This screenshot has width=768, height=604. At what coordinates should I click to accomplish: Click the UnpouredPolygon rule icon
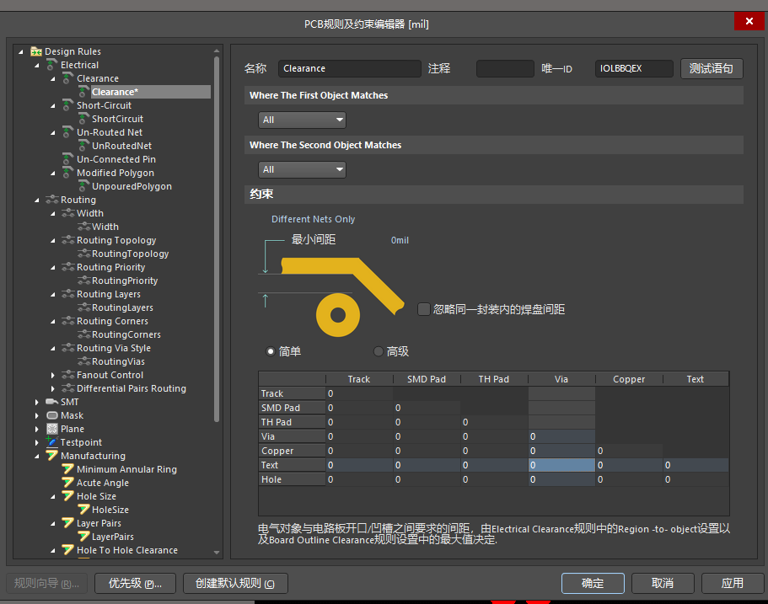[x=83, y=186]
